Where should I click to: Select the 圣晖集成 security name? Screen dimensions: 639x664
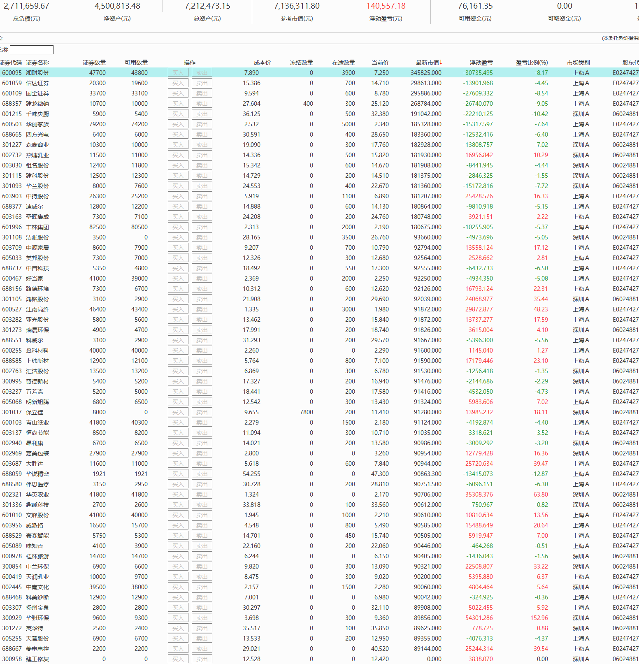[37, 217]
